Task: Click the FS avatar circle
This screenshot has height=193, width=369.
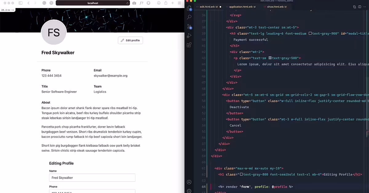Action: click(x=54, y=32)
